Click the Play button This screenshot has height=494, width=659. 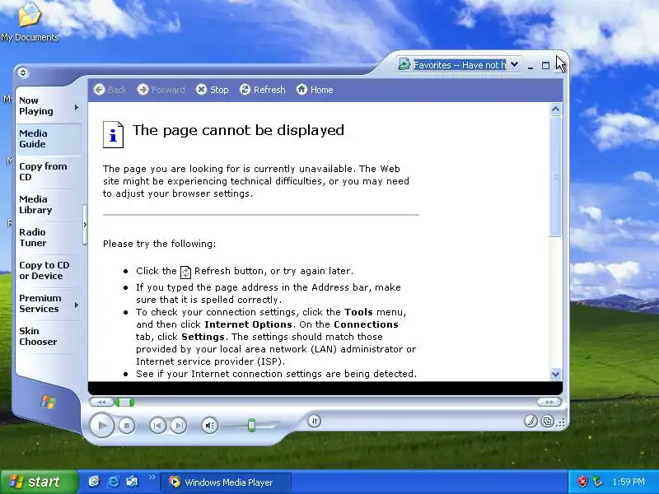click(101, 425)
